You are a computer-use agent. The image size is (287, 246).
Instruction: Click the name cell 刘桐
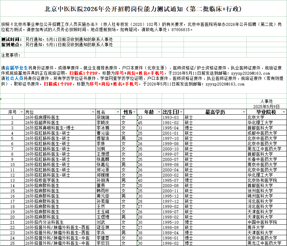(108, 149)
